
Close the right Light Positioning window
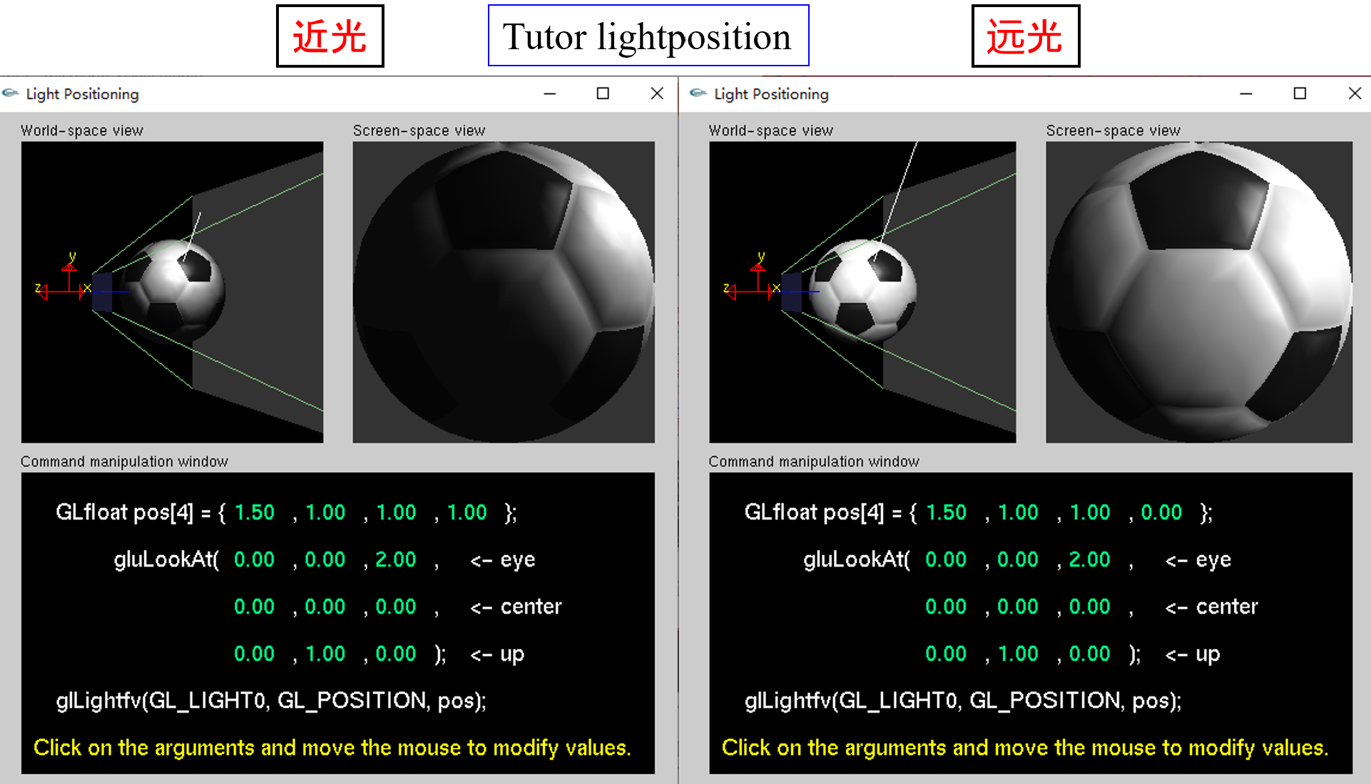point(1354,93)
